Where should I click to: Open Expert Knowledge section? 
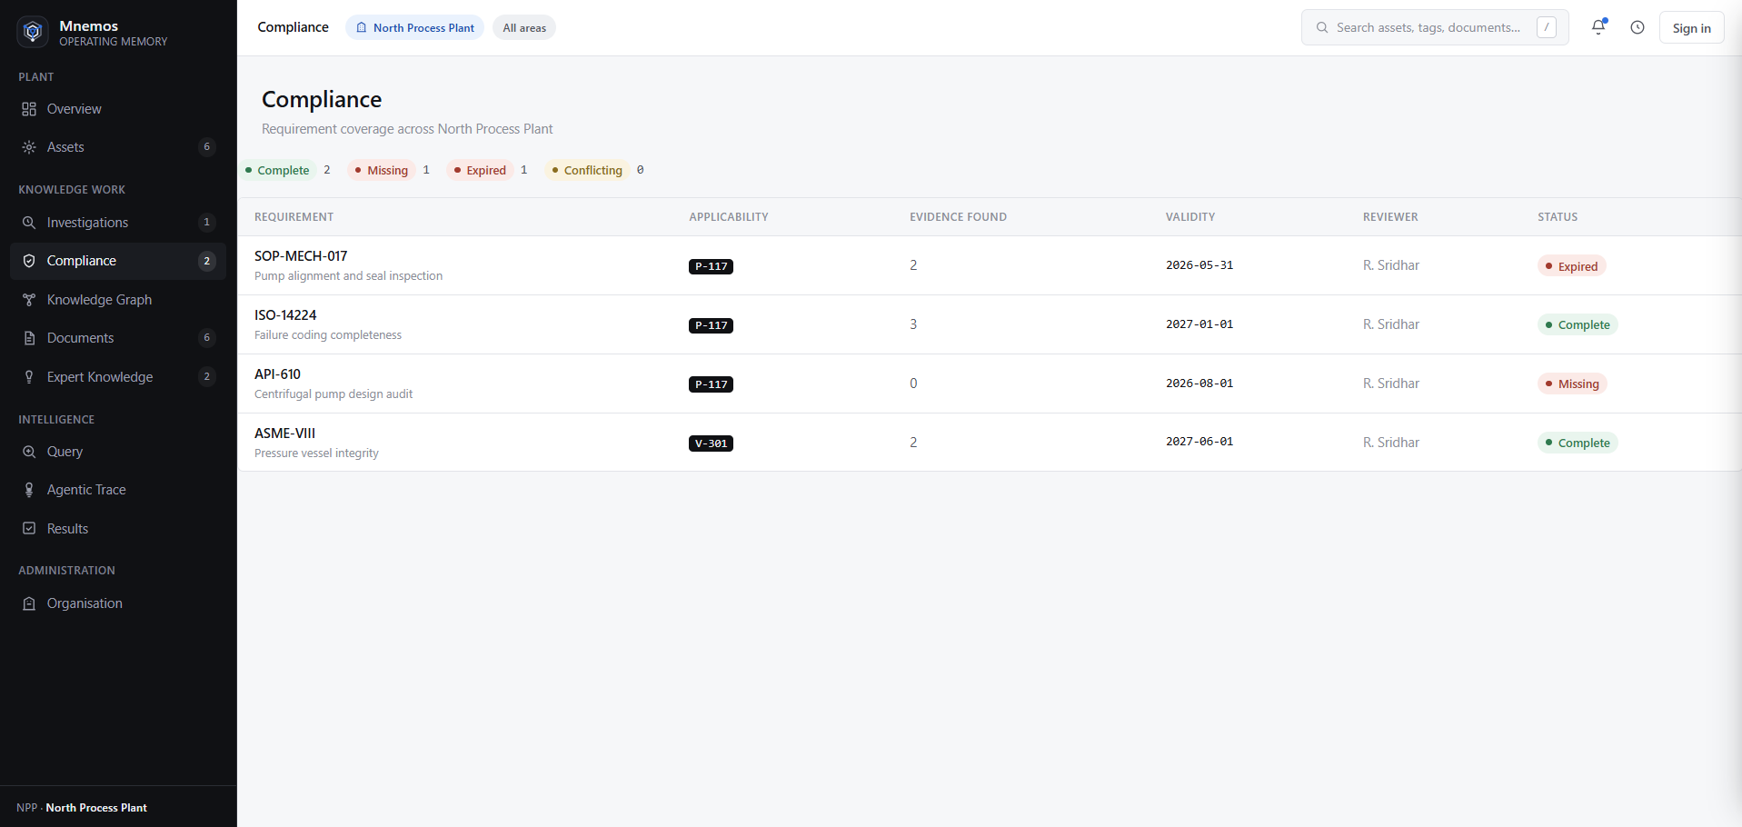pyautogui.click(x=118, y=377)
